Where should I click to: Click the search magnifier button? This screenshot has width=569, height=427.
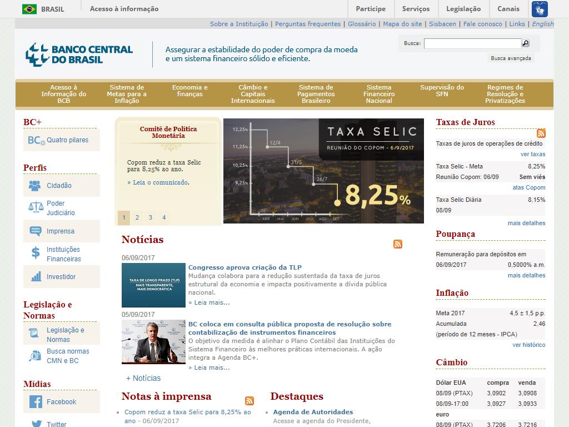(x=526, y=43)
